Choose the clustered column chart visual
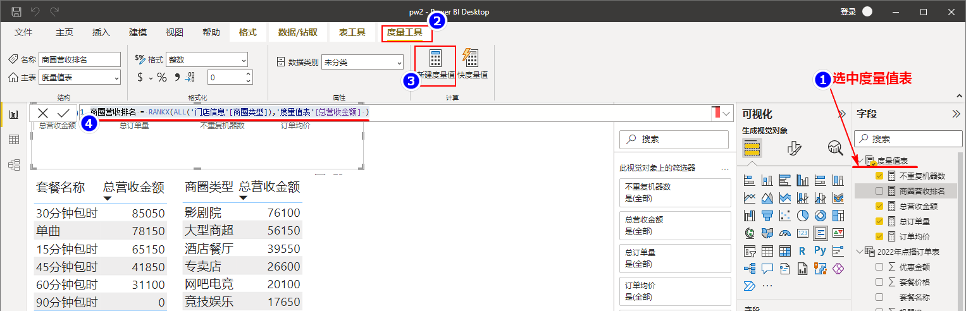The width and height of the screenshot is (966, 311). point(803,180)
